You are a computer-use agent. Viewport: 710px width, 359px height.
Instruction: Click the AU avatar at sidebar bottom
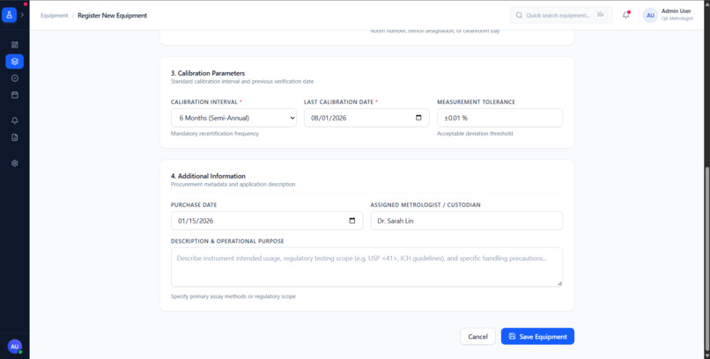coord(14,347)
